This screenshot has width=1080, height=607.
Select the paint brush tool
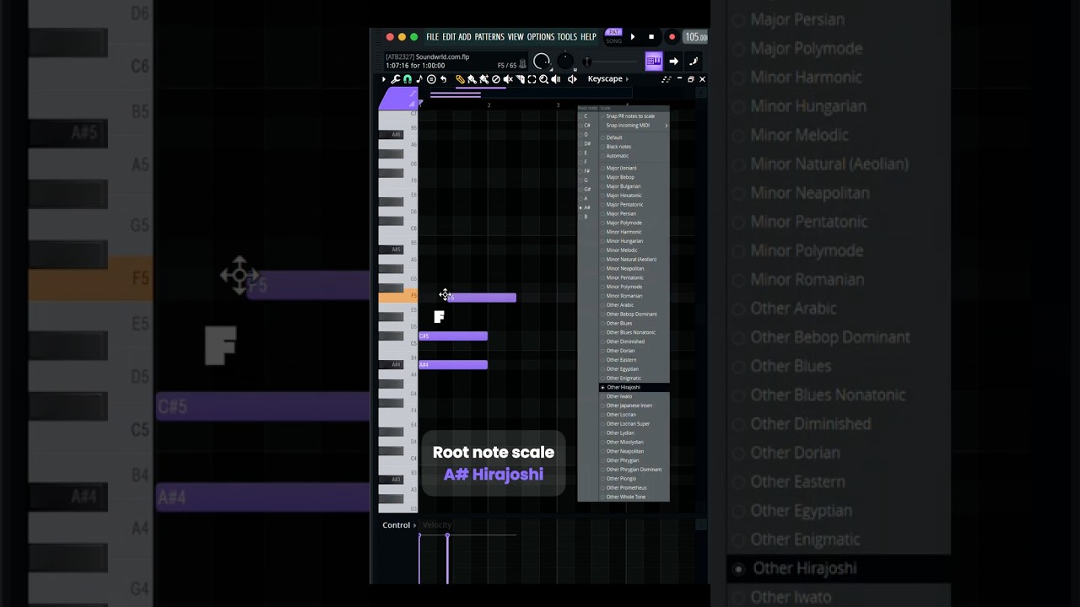(472, 79)
